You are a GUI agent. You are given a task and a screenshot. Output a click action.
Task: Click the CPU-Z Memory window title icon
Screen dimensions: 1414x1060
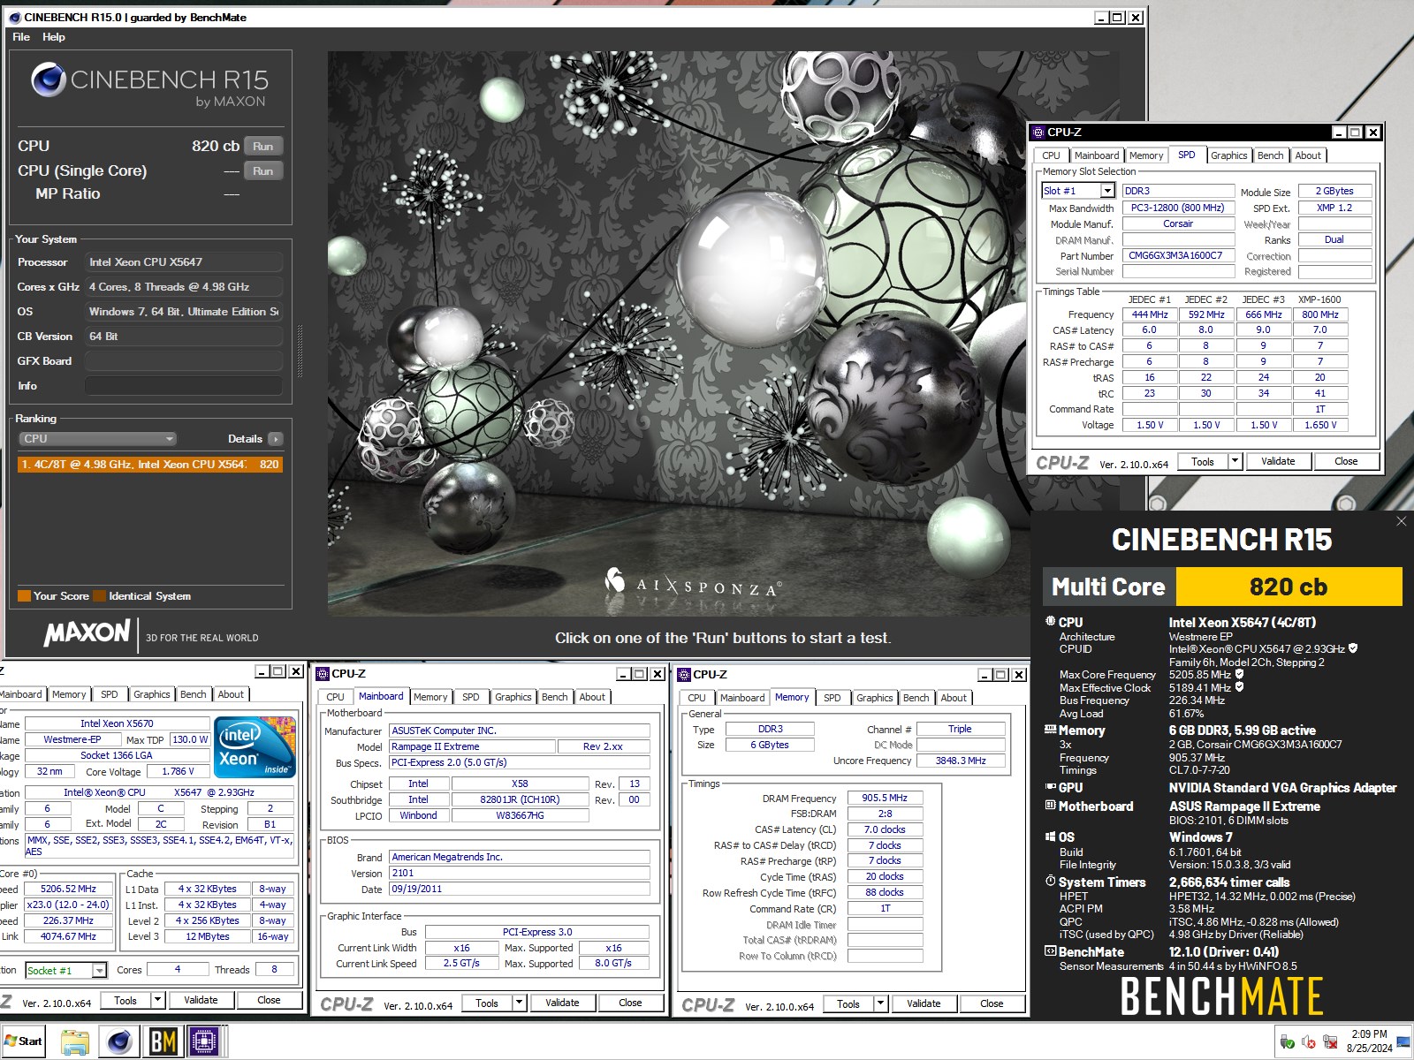click(683, 674)
